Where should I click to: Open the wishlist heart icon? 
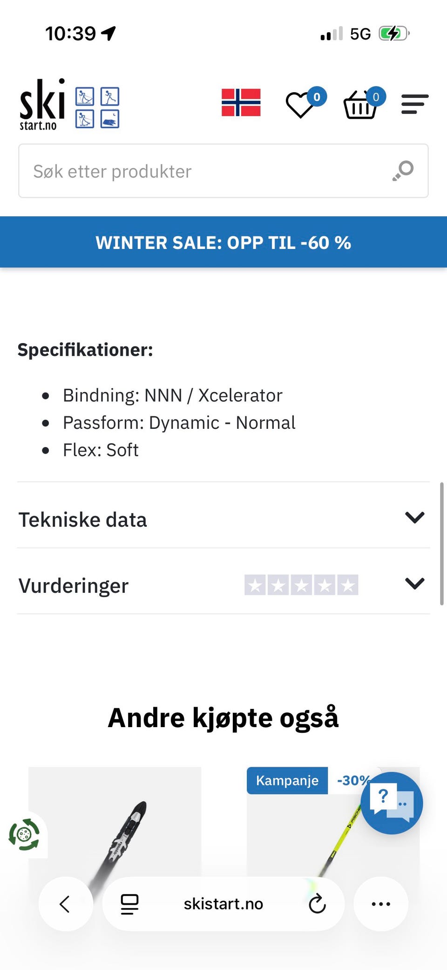pyautogui.click(x=300, y=104)
